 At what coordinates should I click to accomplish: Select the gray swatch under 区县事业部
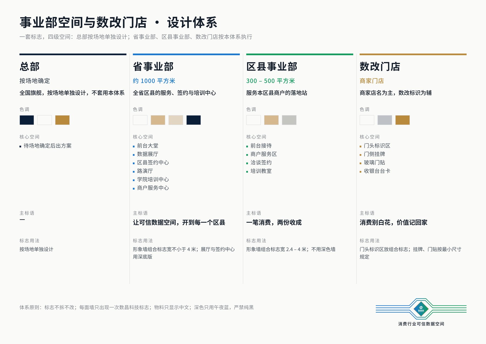289,120
